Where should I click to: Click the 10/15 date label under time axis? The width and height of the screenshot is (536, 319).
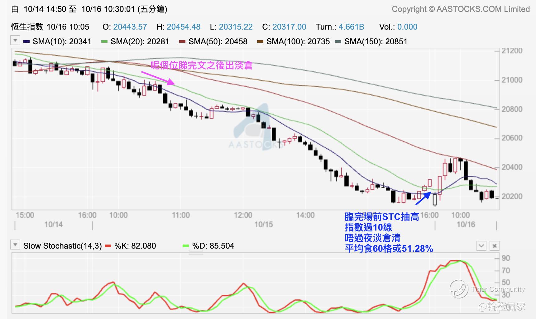[264, 225]
